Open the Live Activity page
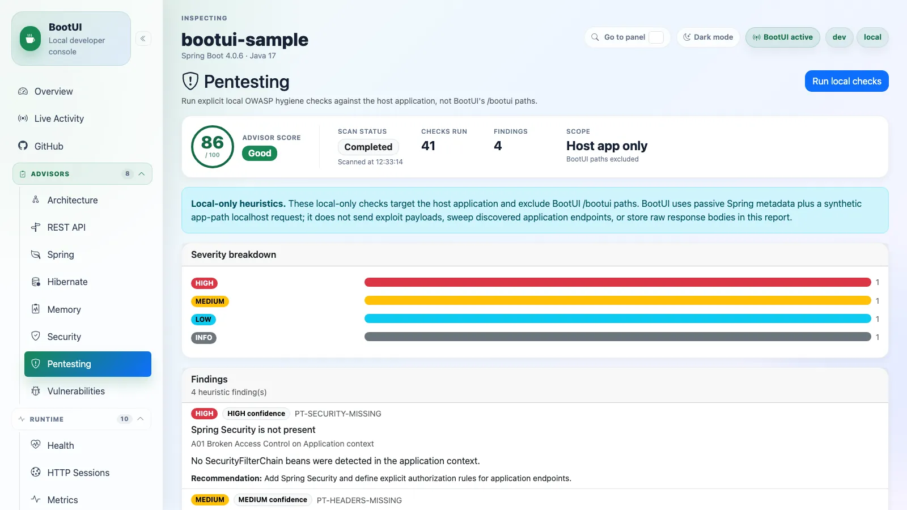The image size is (907, 510). [82, 118]
